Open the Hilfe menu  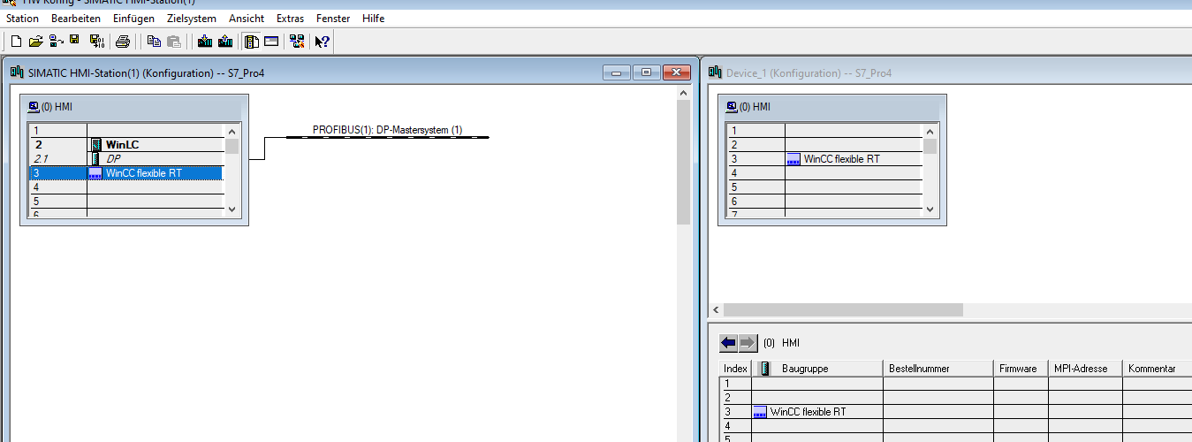point(373,18)
